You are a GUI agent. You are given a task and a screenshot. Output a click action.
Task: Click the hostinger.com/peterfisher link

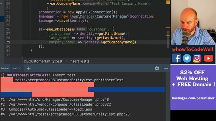pyautogui.click(x=193, y=98)
